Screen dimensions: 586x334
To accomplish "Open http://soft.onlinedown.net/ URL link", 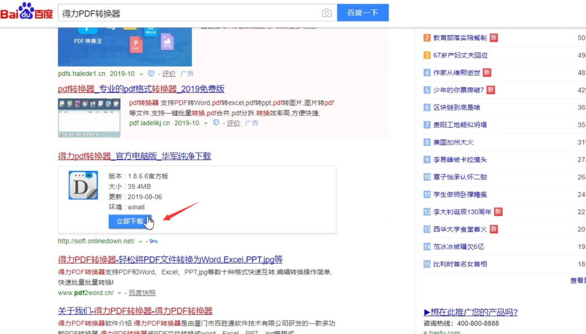I will click(96, 241).
